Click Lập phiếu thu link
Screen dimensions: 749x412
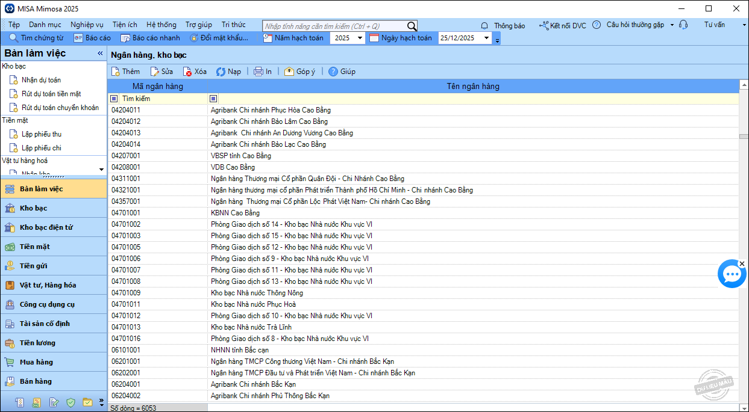click(x=42, y=134)
